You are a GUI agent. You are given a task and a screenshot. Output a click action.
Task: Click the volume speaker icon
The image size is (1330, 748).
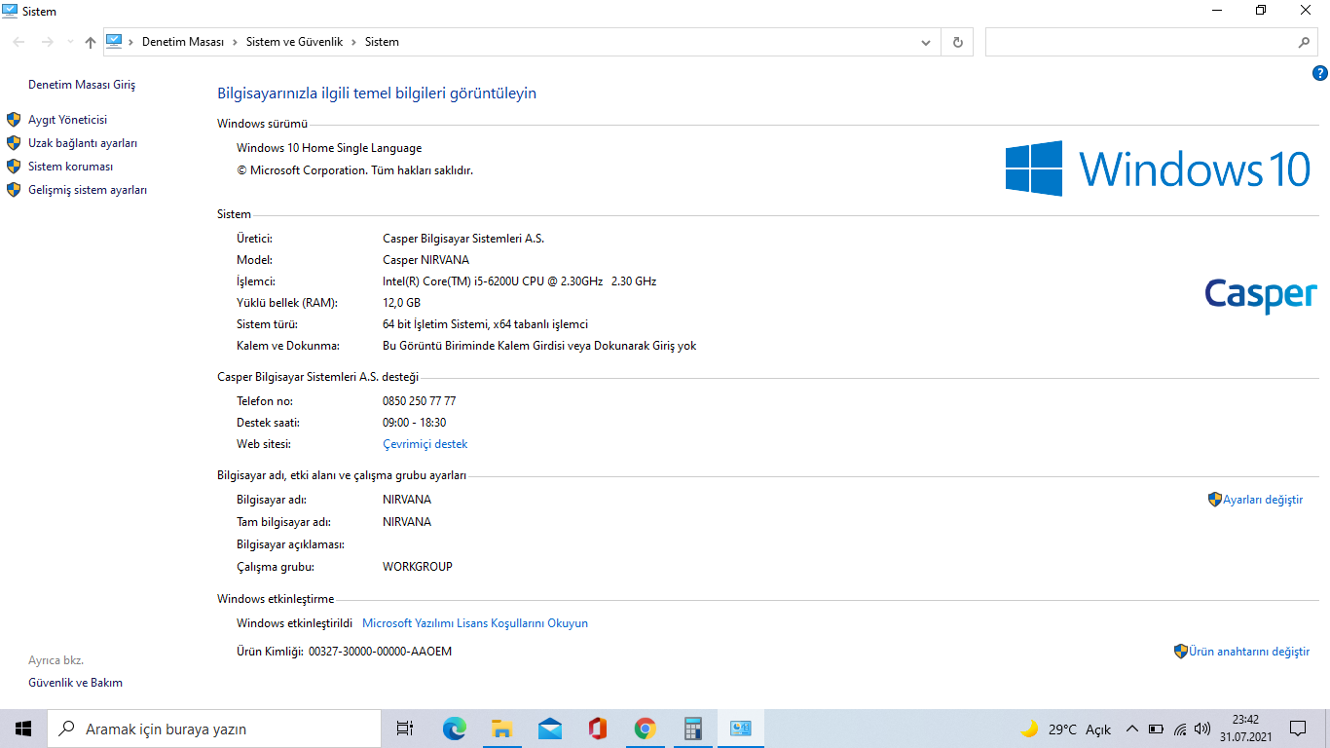pyautogui.click(x=1202, y=729)
